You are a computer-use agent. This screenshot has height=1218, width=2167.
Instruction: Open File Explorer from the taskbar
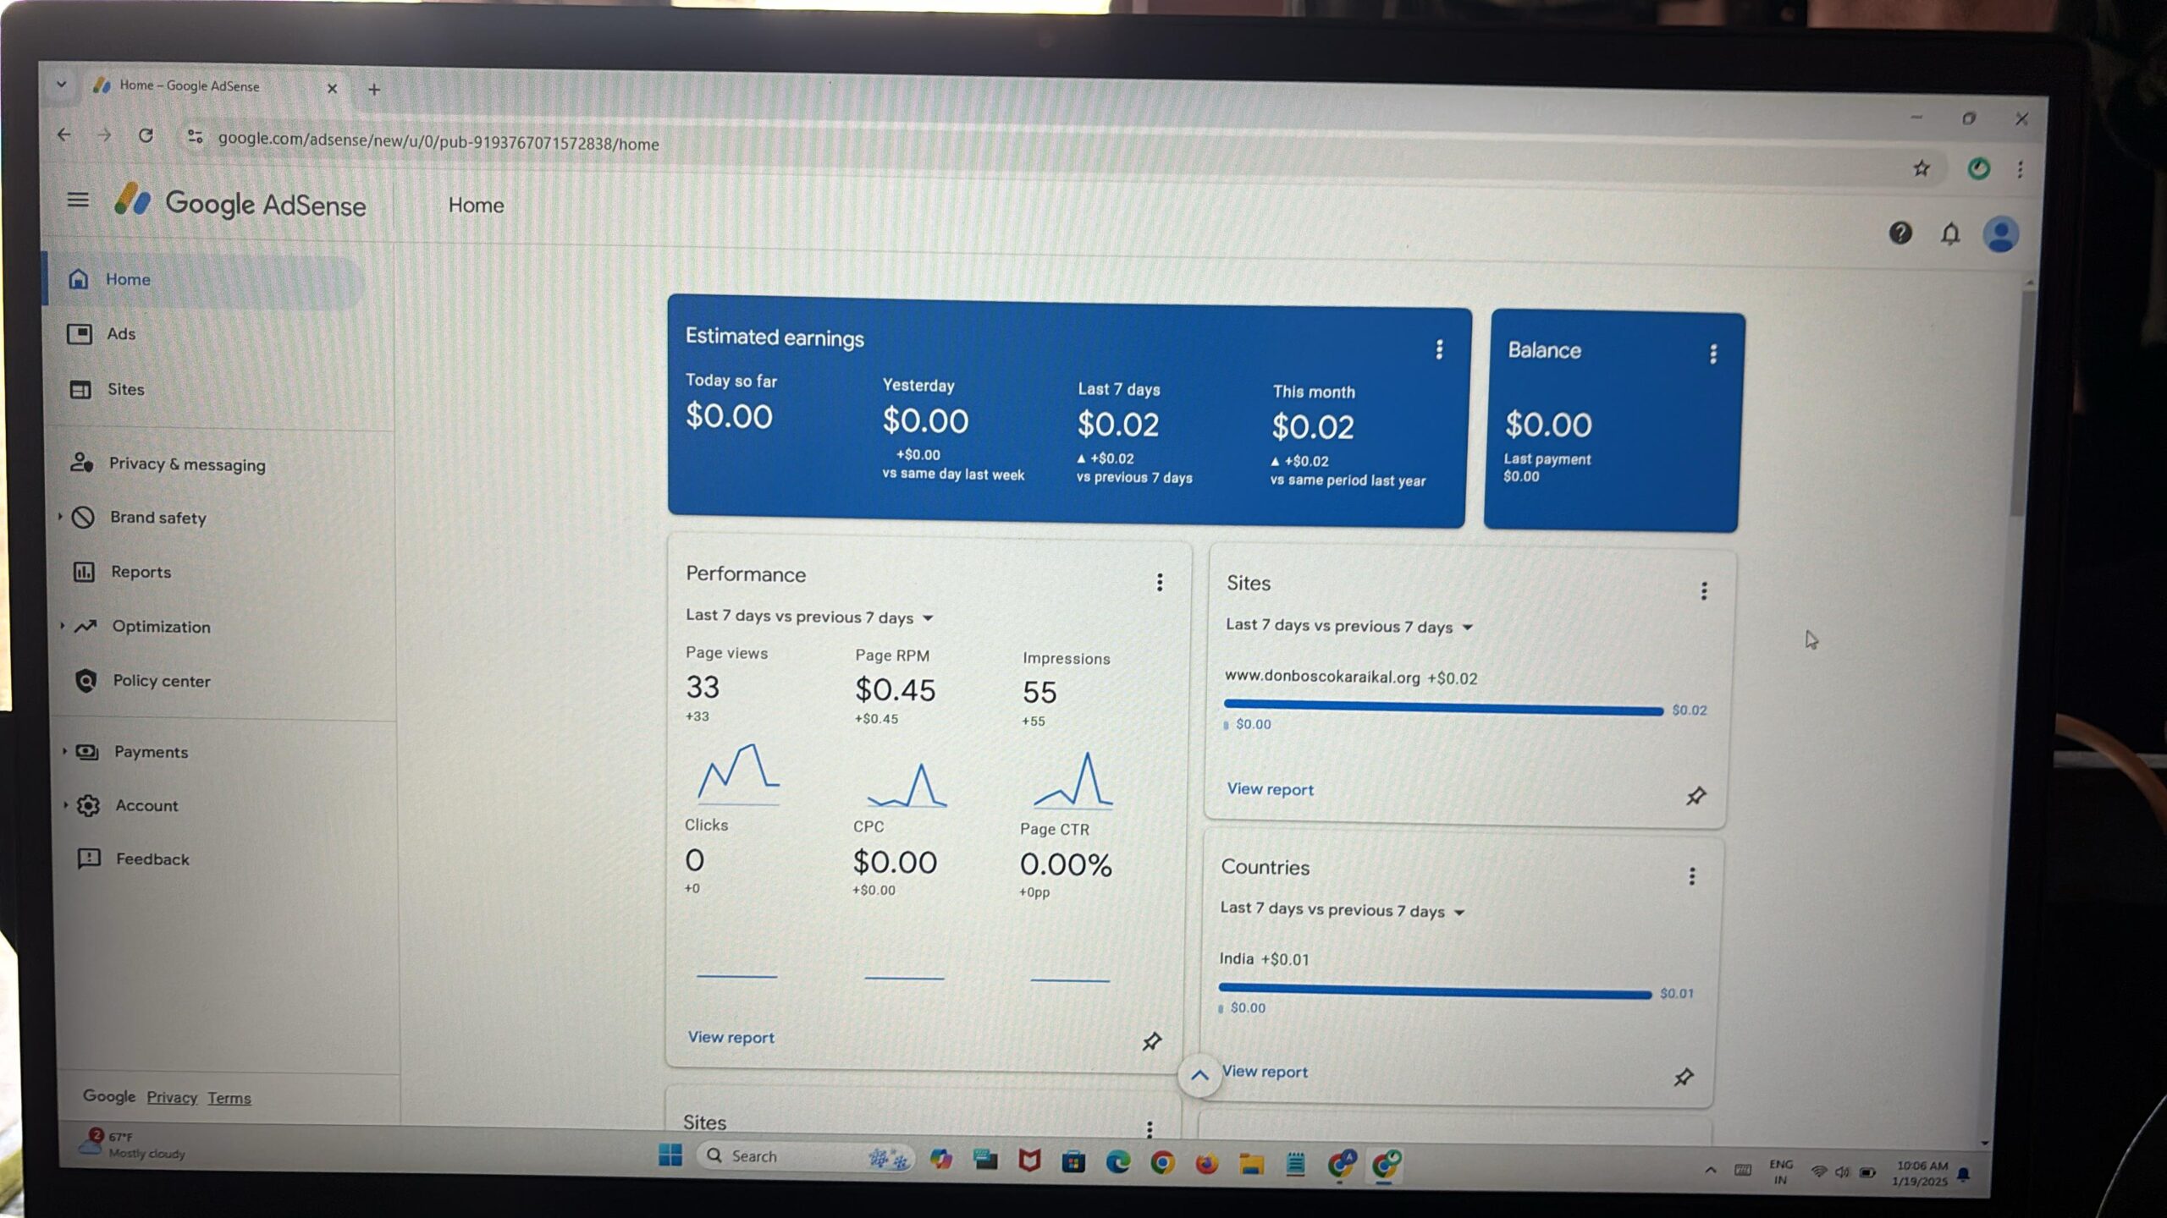[x=1251, y=1165]
